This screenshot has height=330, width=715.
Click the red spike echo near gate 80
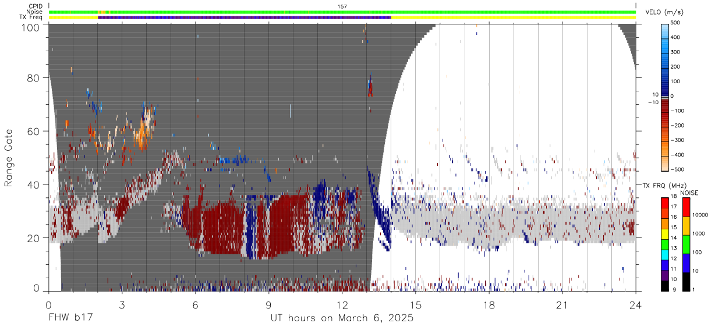(x=370, y=86)
